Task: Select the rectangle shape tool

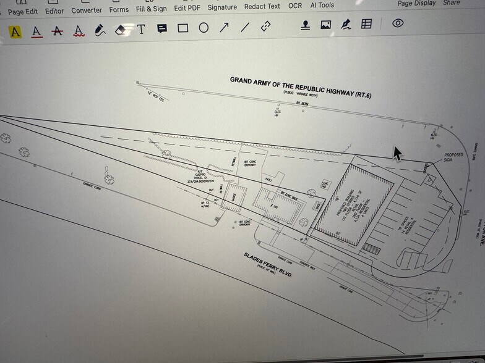Action: [182, 28]
